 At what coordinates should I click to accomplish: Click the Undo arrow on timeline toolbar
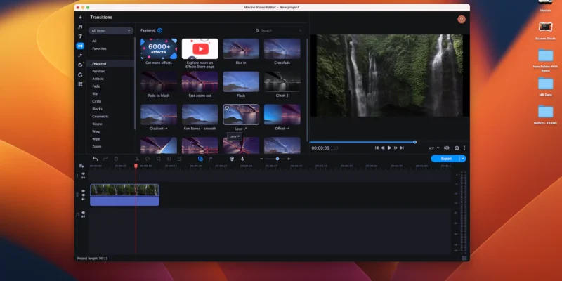(x=95, y=159)
